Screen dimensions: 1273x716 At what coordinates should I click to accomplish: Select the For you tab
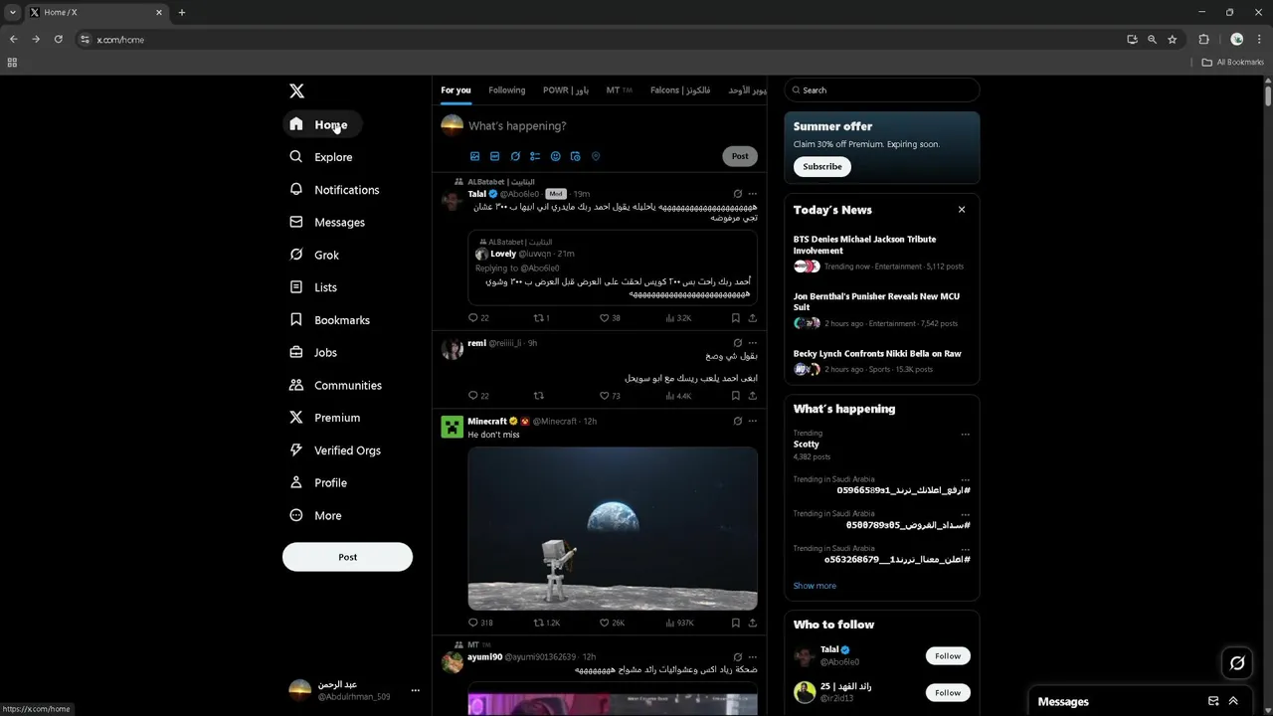(455, 90)
